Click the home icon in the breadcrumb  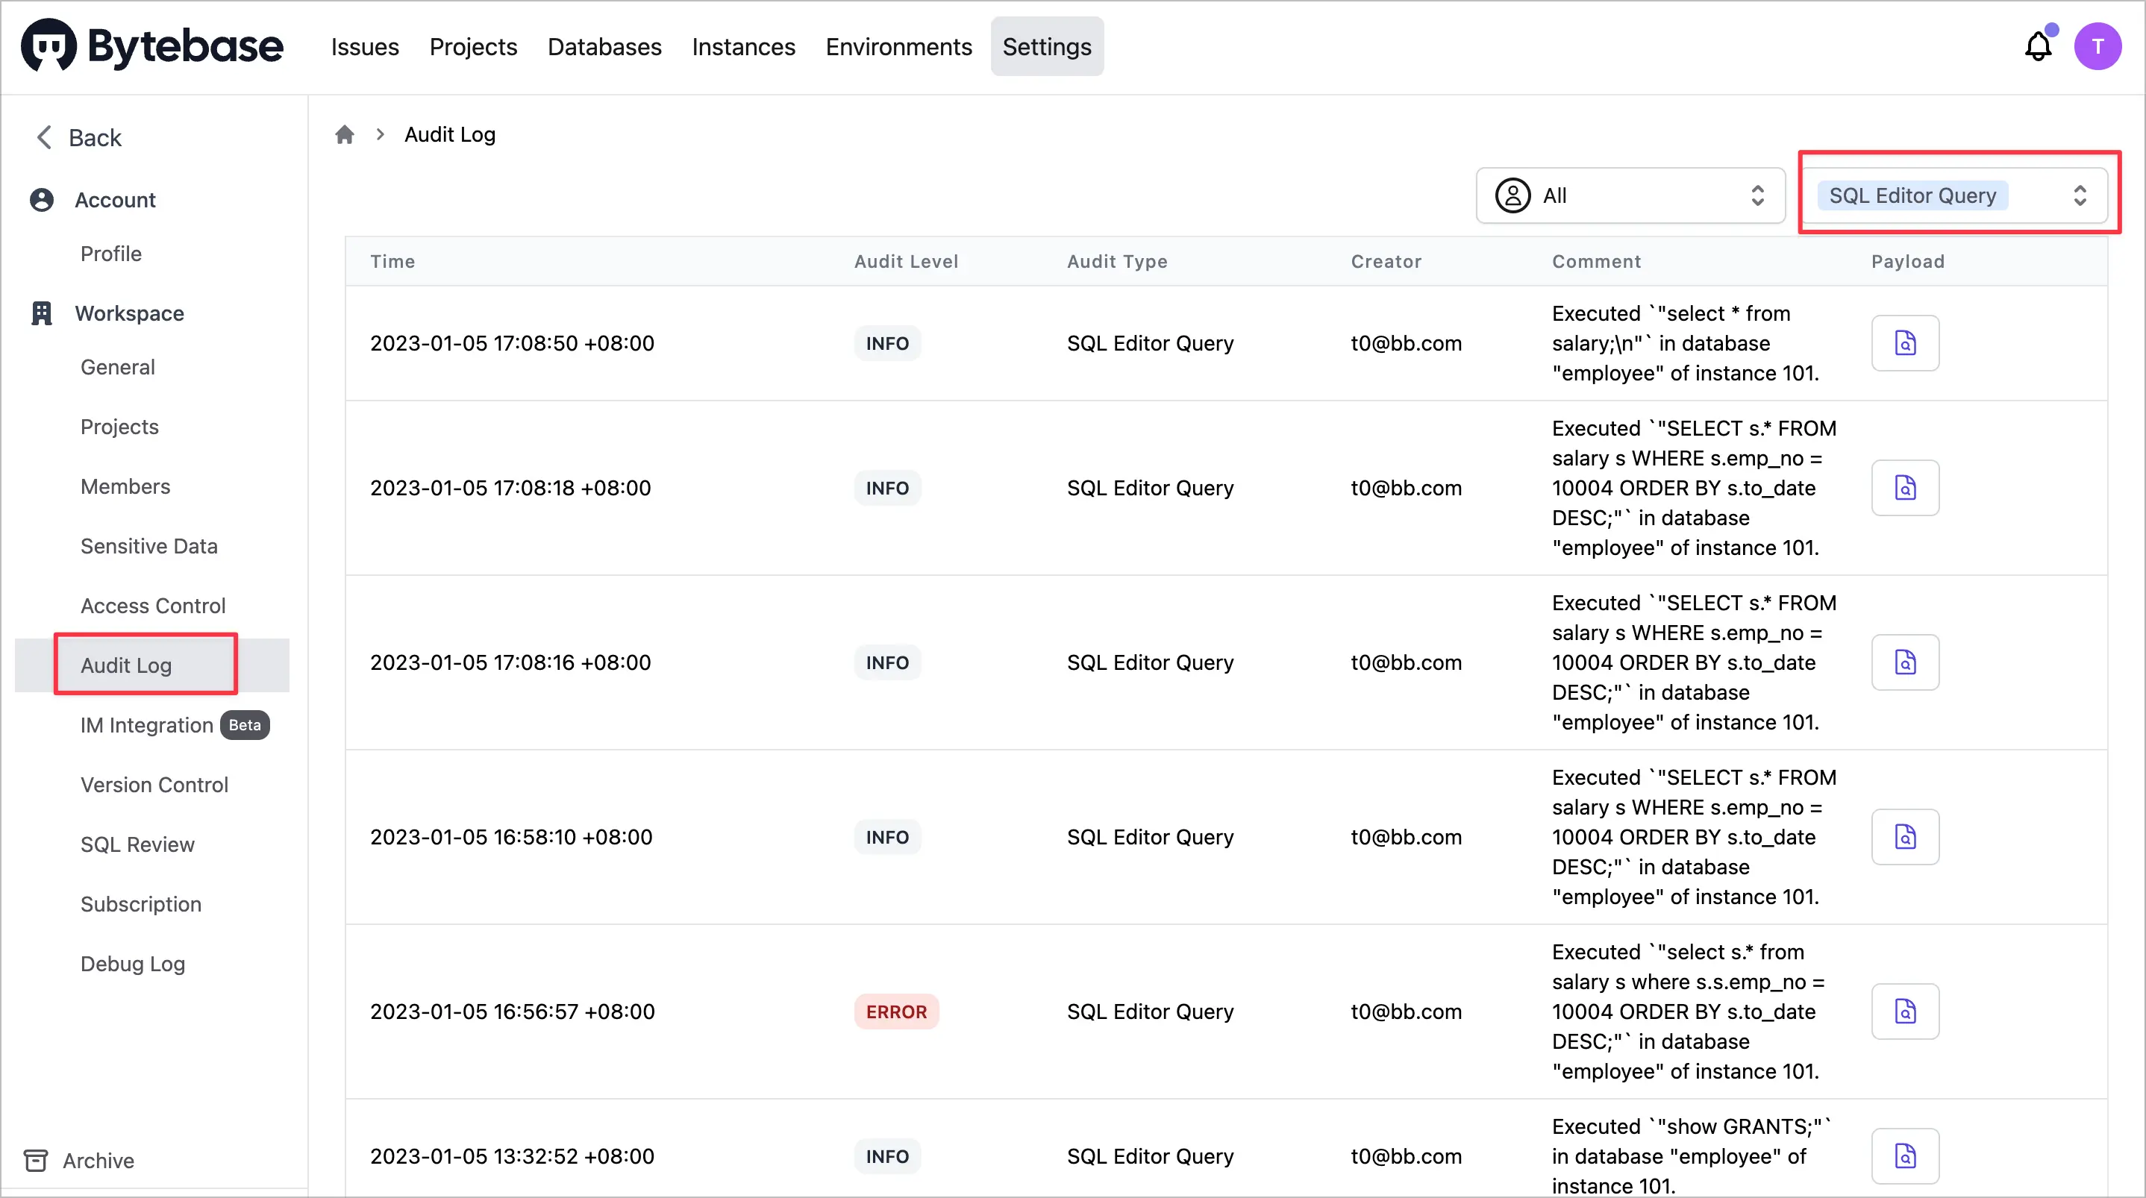(x=345, y=134)
